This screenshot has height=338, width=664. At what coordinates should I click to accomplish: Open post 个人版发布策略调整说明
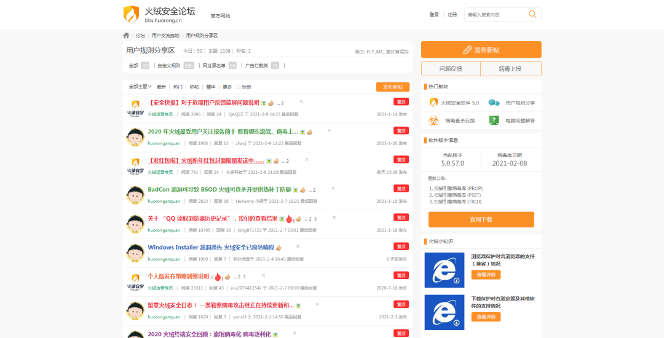[178, 277]
